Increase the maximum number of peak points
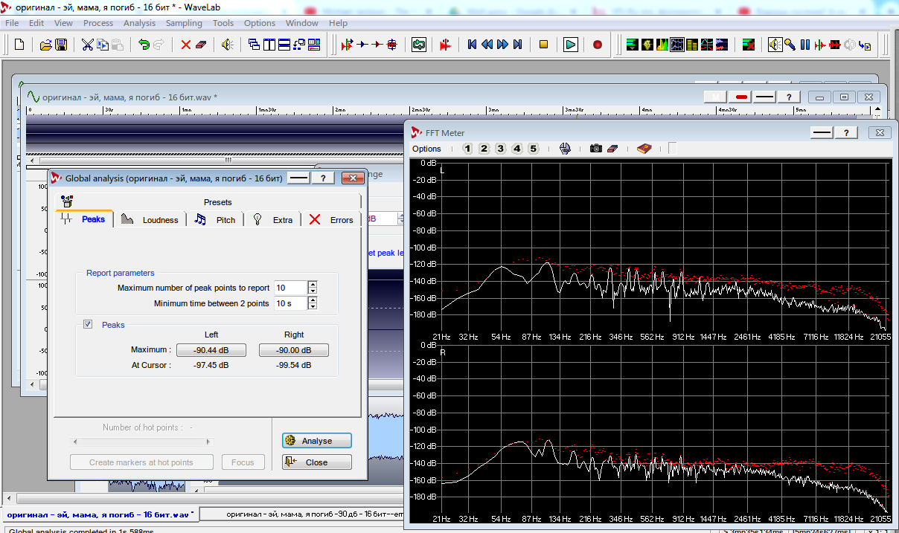This screenshot has width=899, height=533. point(313,284)
